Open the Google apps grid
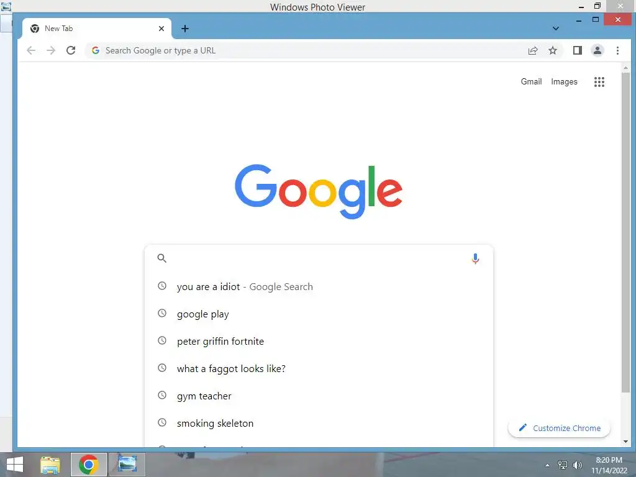The image size is (636, 477). pyautogui.click(x=599, y=82)
